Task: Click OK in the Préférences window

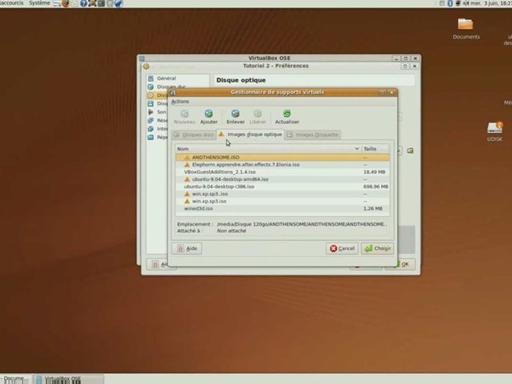Action: click(x=405, y=264)
